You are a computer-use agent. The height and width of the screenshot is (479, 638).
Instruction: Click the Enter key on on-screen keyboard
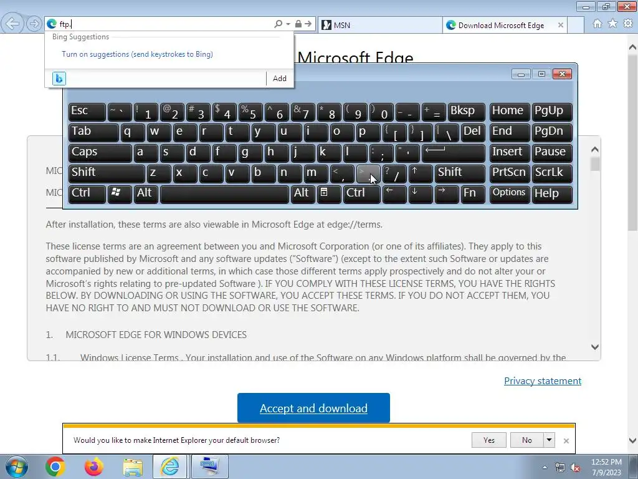[454, 153]
